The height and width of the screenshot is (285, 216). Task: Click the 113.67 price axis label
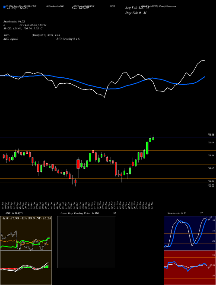[211, 168]
